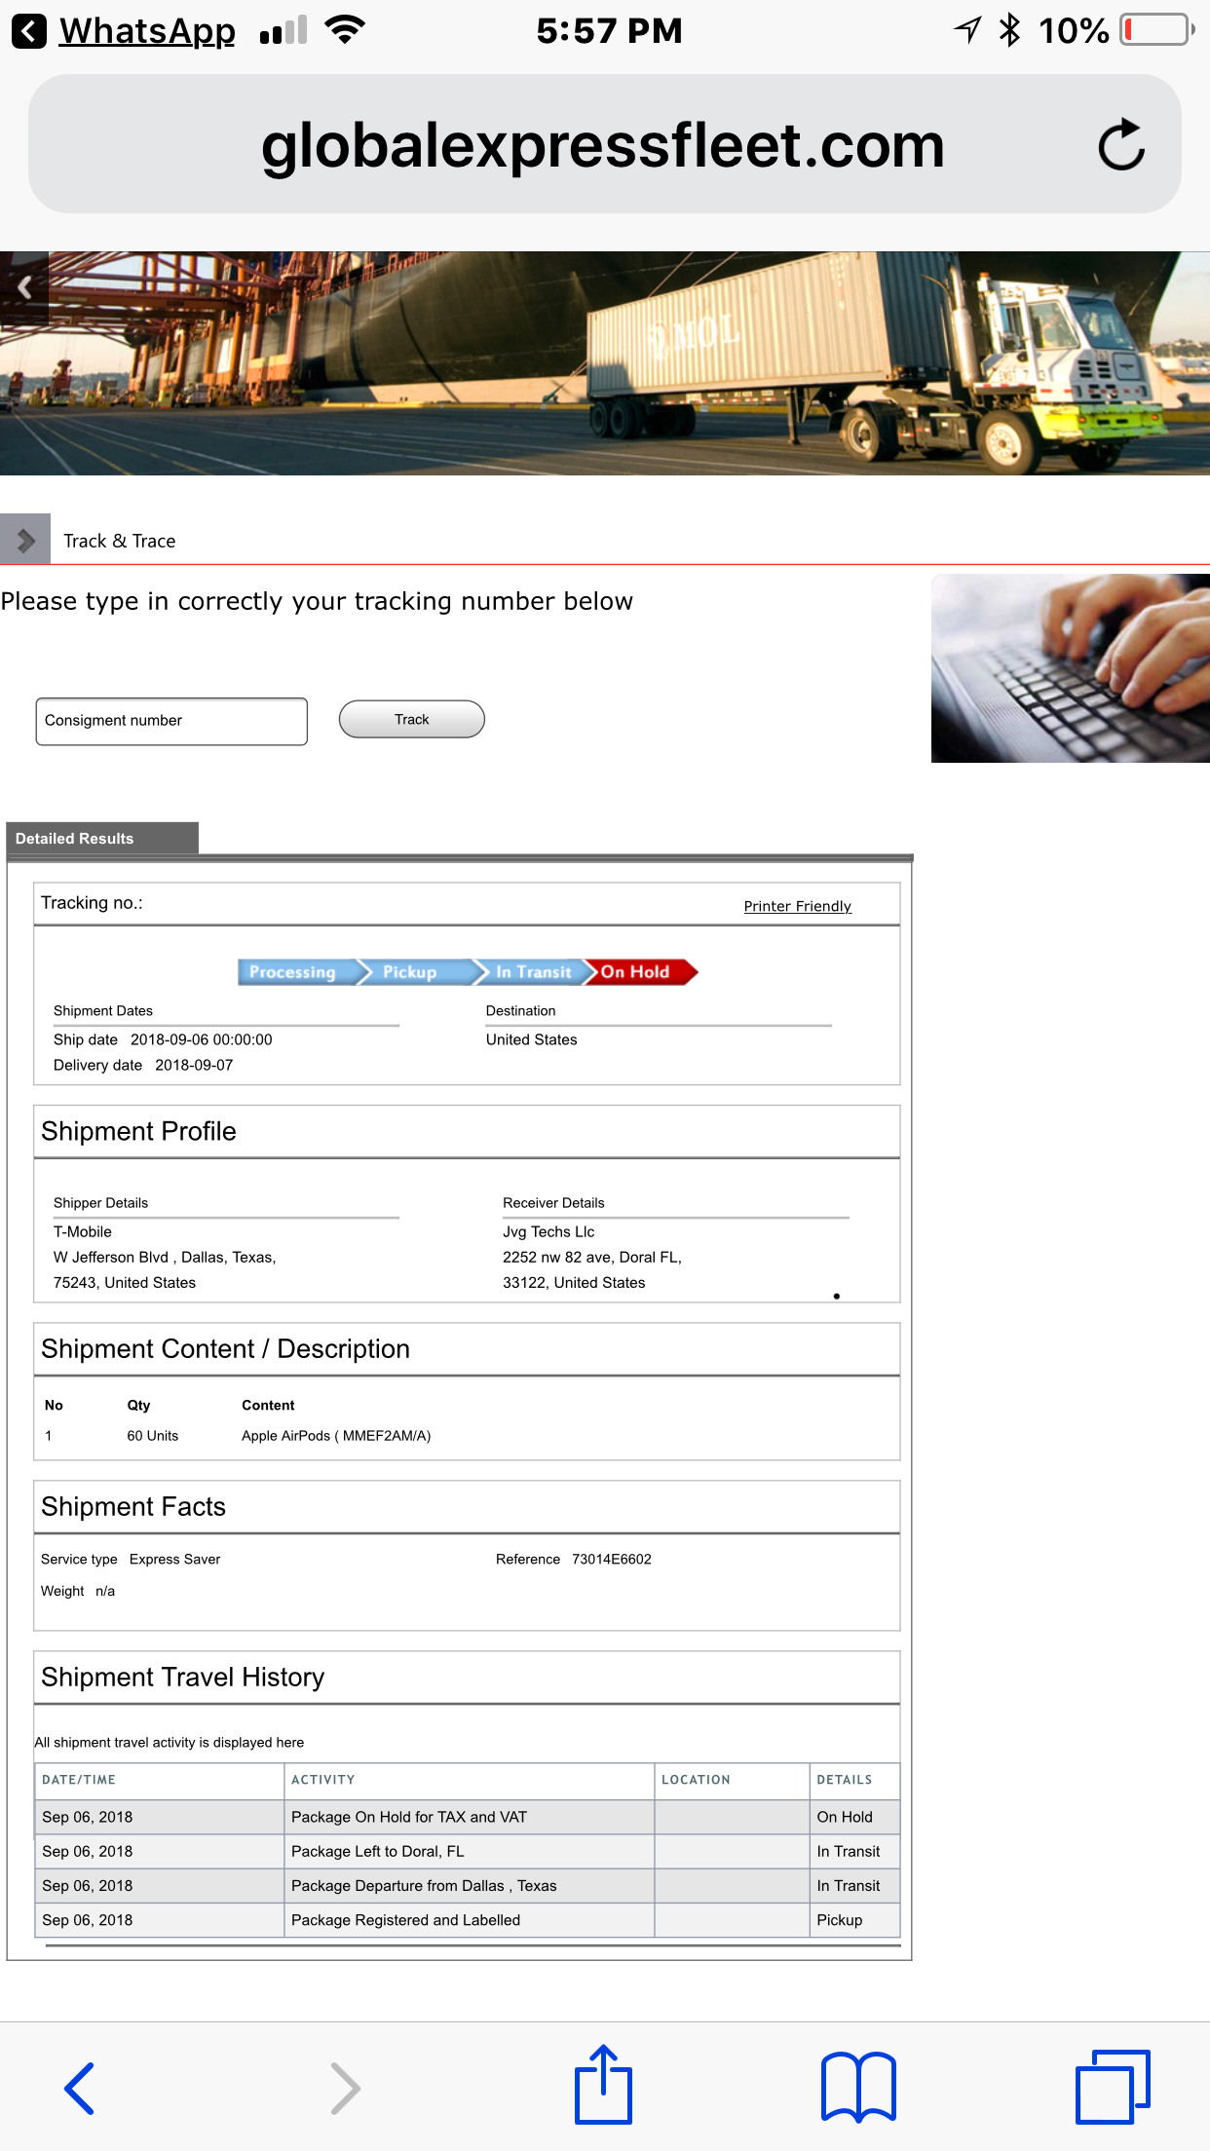1210x2151 pixels.
Task: Tap ship date 2018-09-06 00:00:00
Action: (x=202, y=1039)
